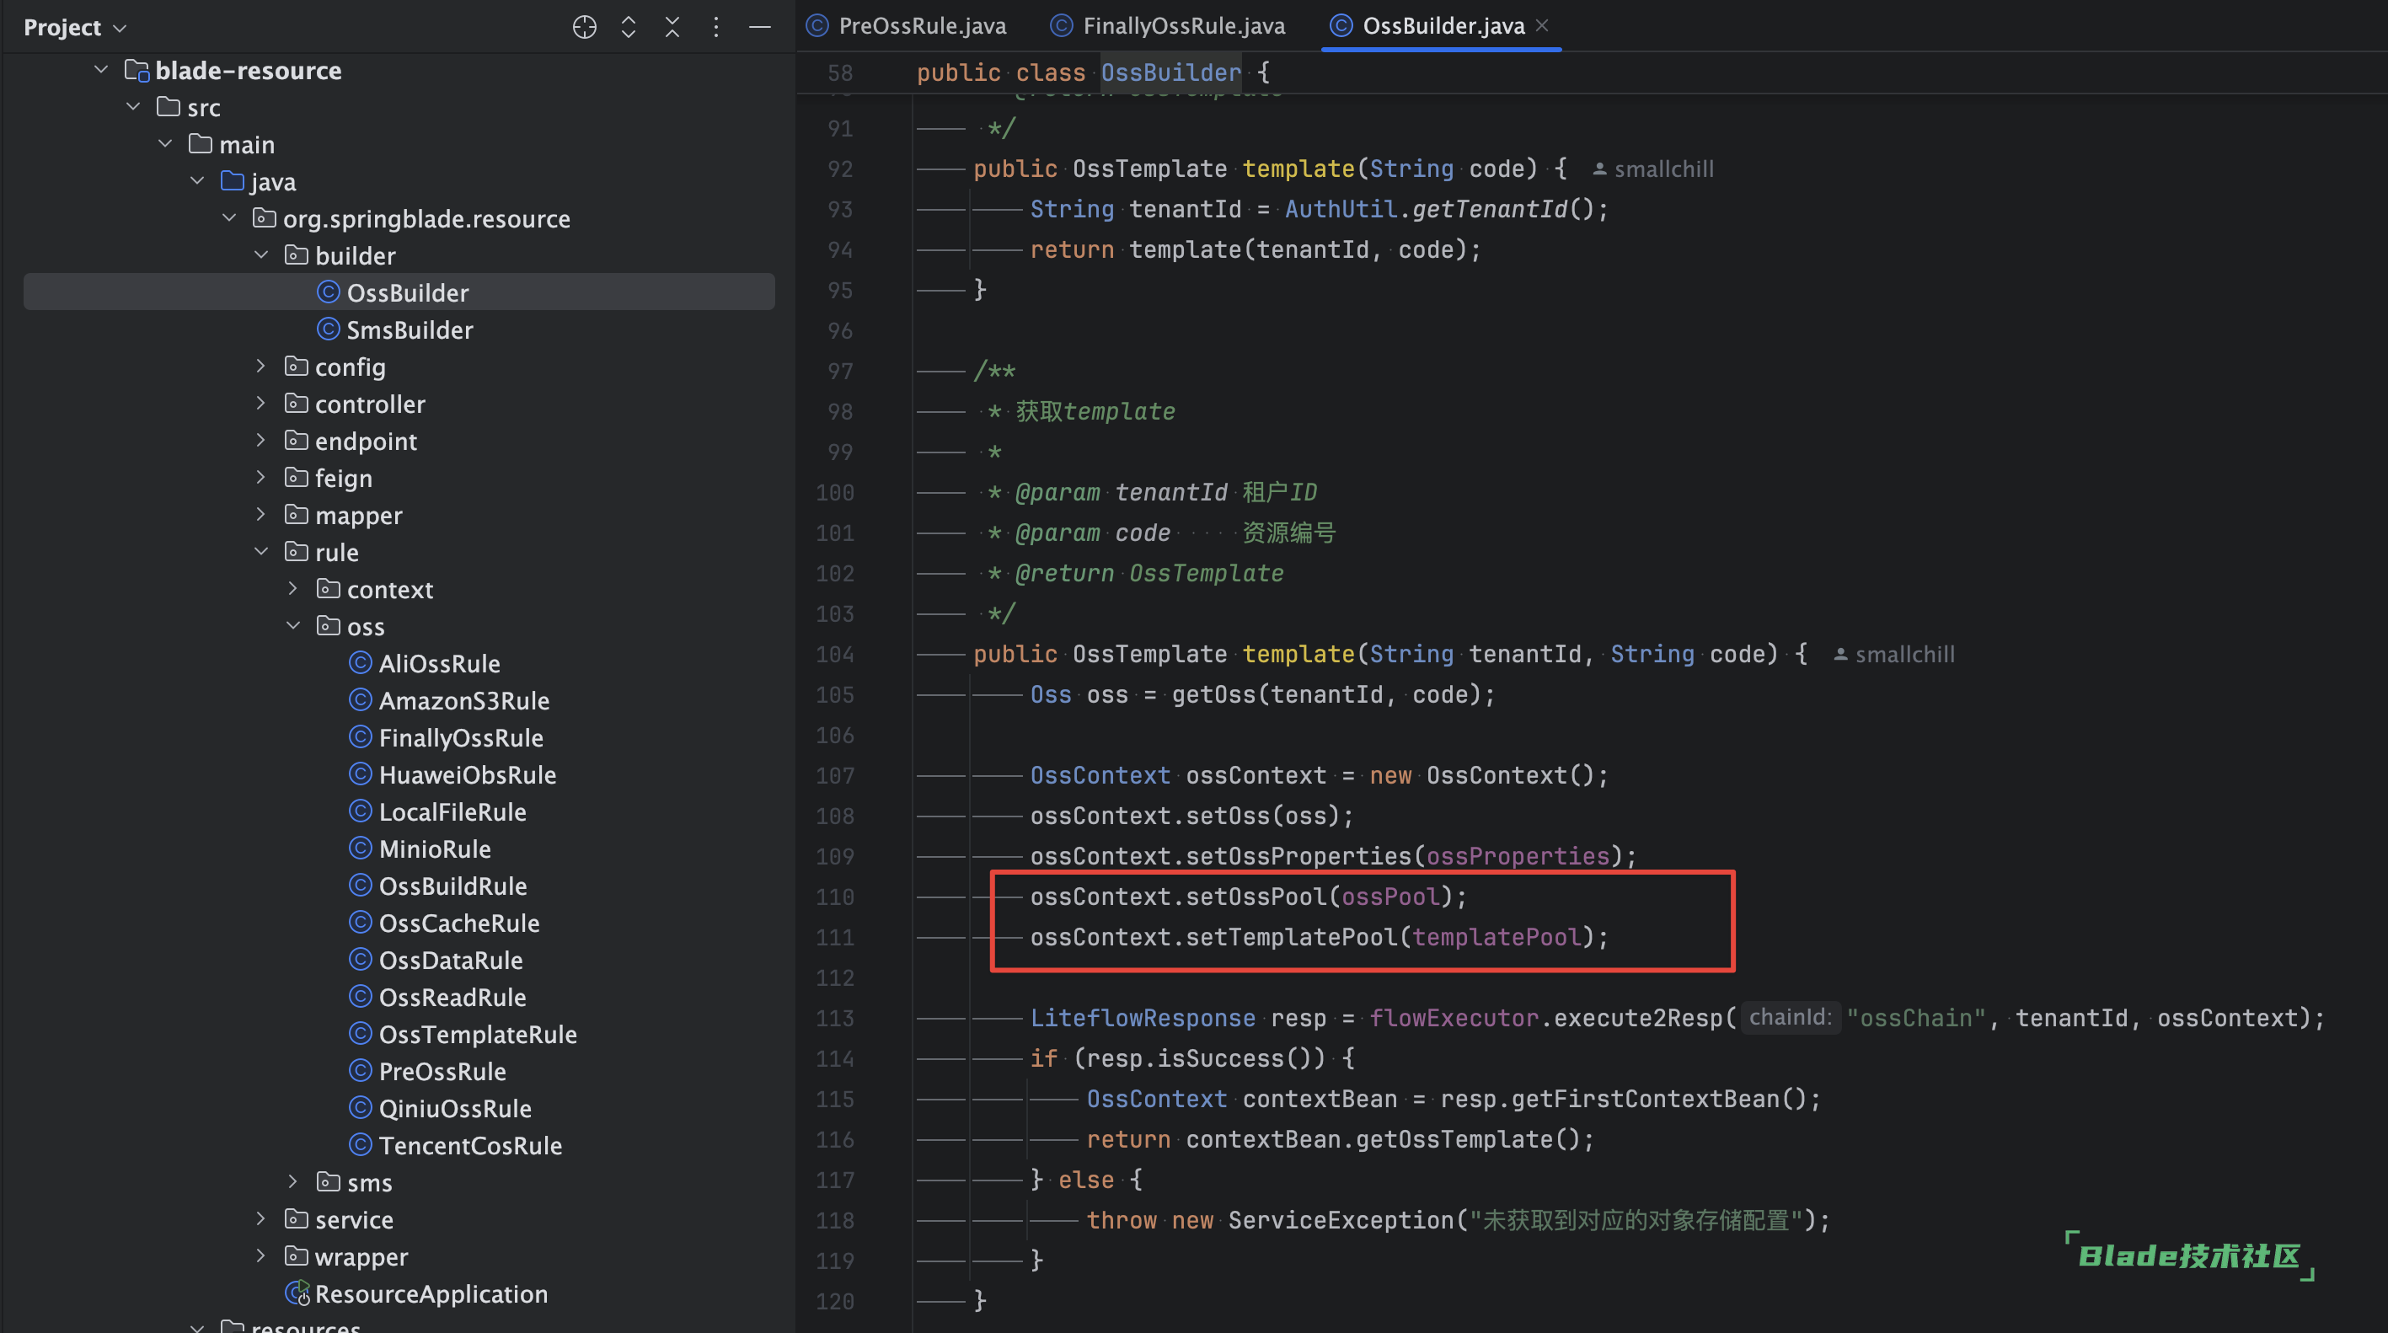2388x1333 pixels.
Task: Expand the service package
Action: point(260,1219)
